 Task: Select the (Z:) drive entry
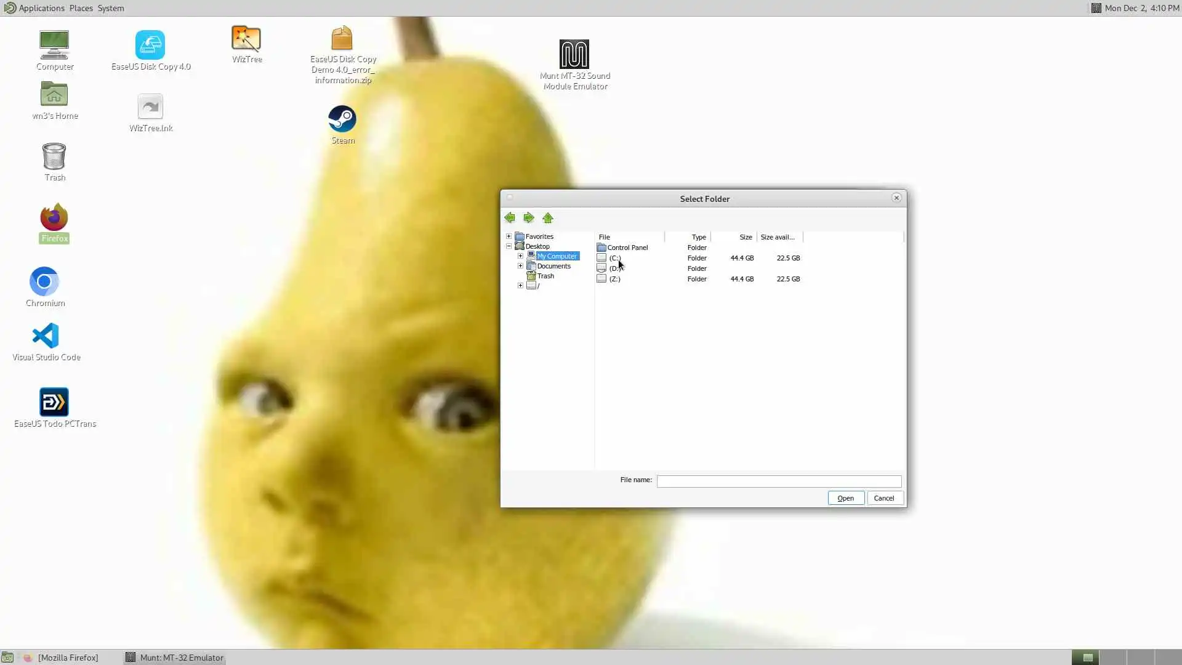[614, 279]
